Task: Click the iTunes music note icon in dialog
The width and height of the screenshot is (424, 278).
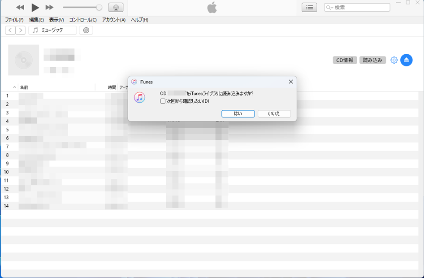Action: 139,97
